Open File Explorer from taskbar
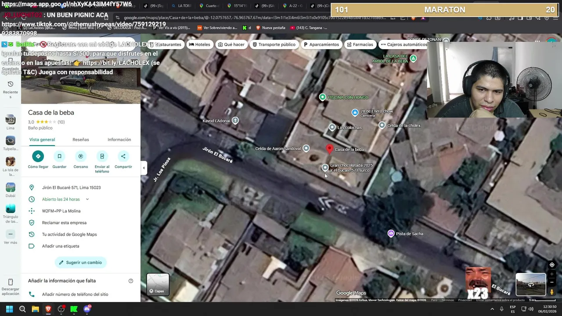The image size is (562, 316). [35, 309]
